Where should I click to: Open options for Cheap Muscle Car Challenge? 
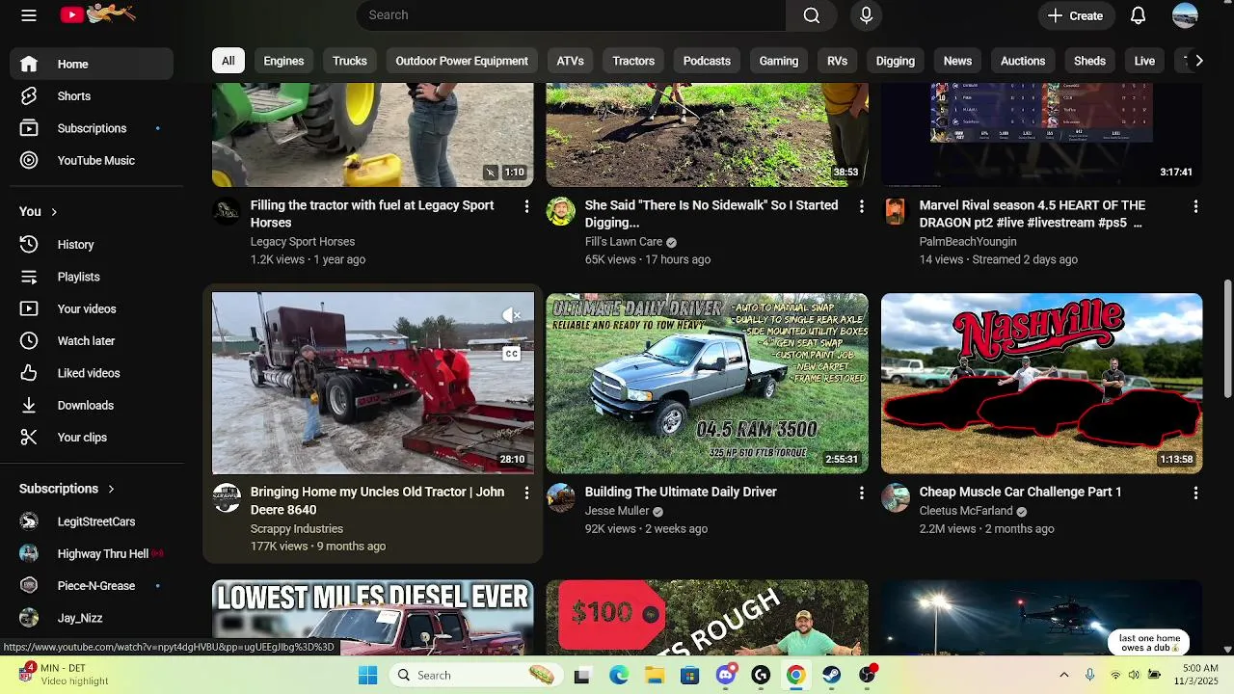click(1195, 493)
